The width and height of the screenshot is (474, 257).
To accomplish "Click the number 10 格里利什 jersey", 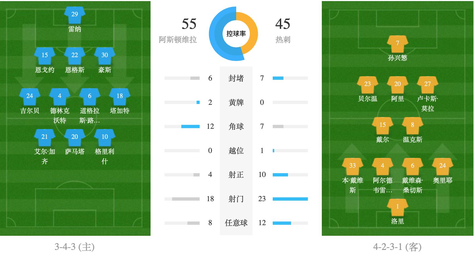I will (x=104, y=137).
